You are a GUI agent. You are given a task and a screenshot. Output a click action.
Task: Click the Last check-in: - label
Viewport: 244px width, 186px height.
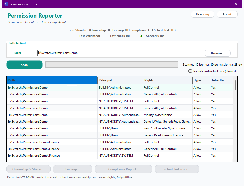pyautogui.click(x=121, y=36)
